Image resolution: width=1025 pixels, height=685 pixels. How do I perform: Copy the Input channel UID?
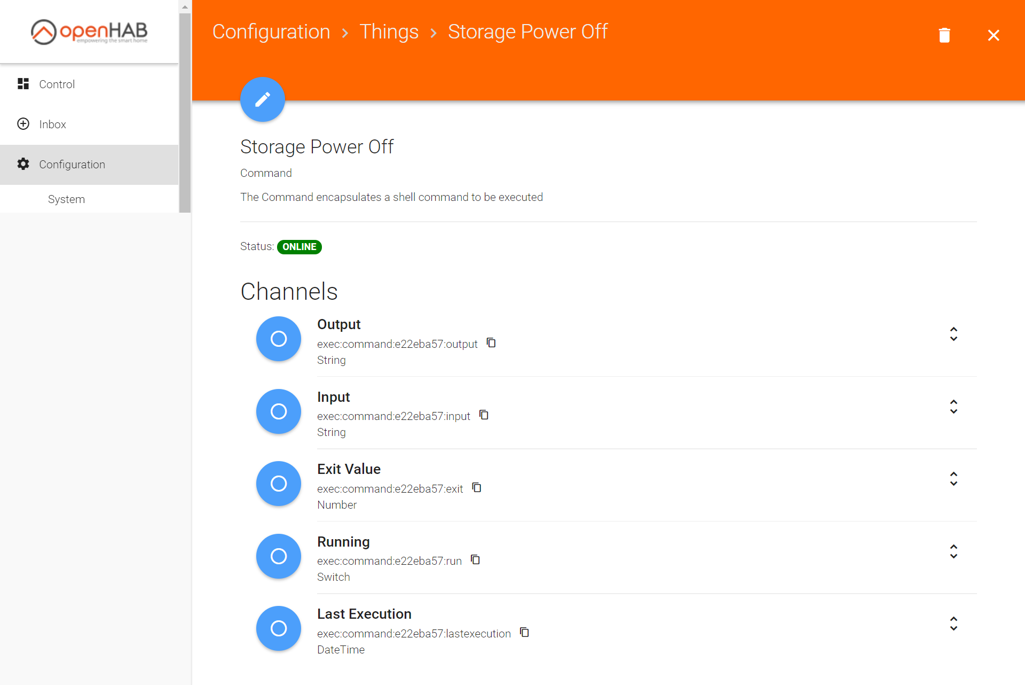pyautogui.click(x=484, y=415)
